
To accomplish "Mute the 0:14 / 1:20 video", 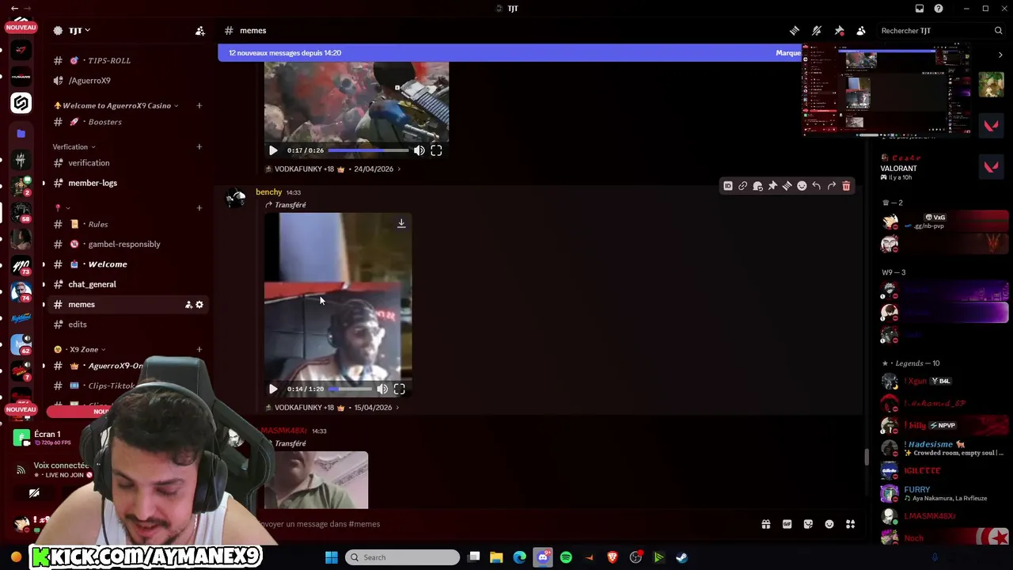I will point(382,389).
